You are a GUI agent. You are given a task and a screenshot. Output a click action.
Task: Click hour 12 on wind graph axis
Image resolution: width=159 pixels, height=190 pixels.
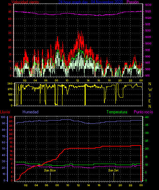pyautogui.click(x=77, y=80)
